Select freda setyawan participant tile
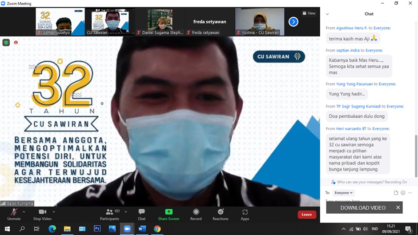The image size is (418, 235). [210, 22]
